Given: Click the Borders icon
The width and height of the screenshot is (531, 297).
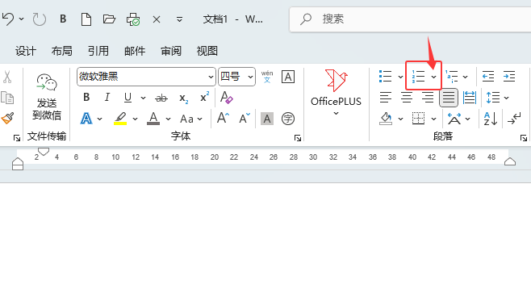Looking at the screenshot, I should [418, 119].
